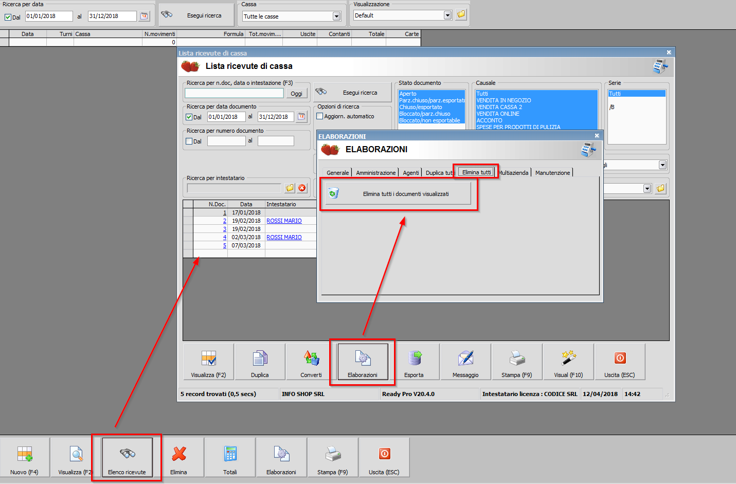Open the Cassa 'Tutte le casse' dropdown
This screenshot has height=484, width=736.
[336, 16]
